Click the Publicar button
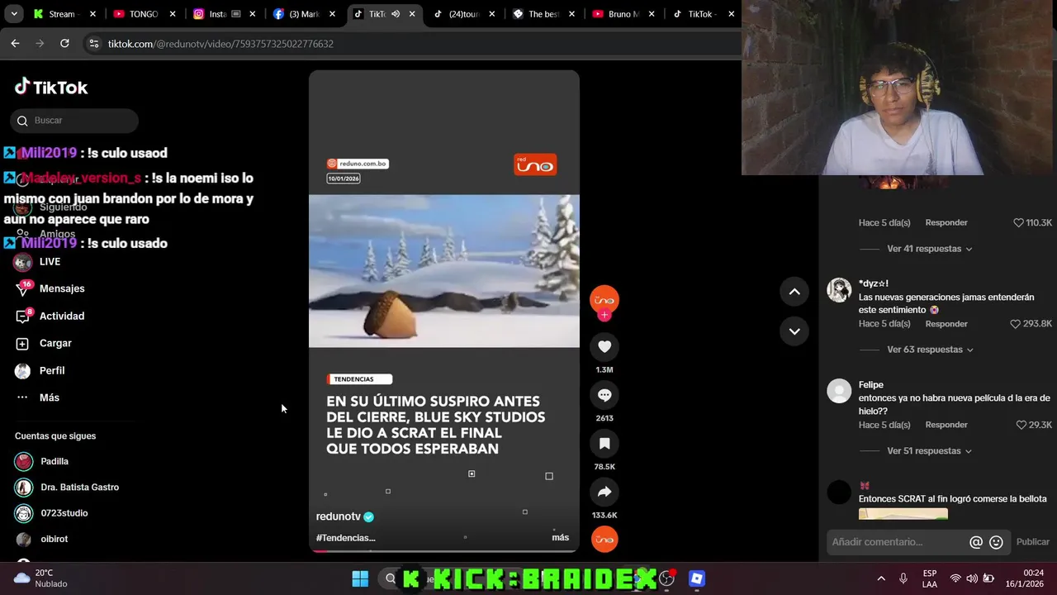 pos(1032,542)
